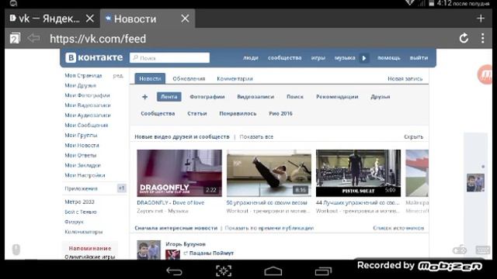Open the DRAGONFLY video thumbnail
The height and width of the screenshot is (279, 497).
(x=179, y=173)
